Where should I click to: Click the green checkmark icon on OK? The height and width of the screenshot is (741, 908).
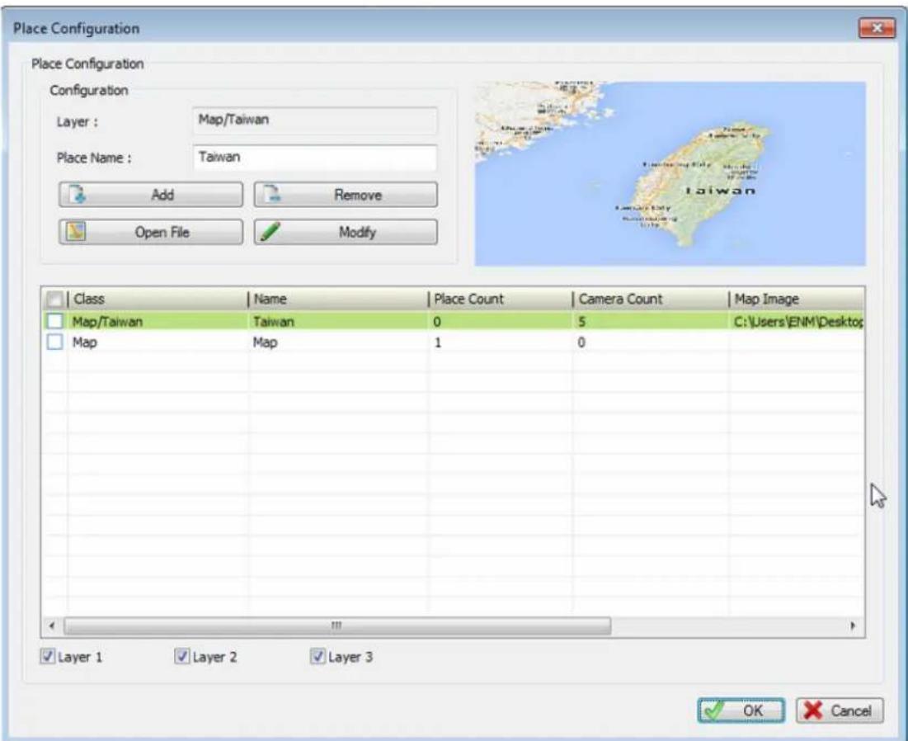[x=714, y=710]
